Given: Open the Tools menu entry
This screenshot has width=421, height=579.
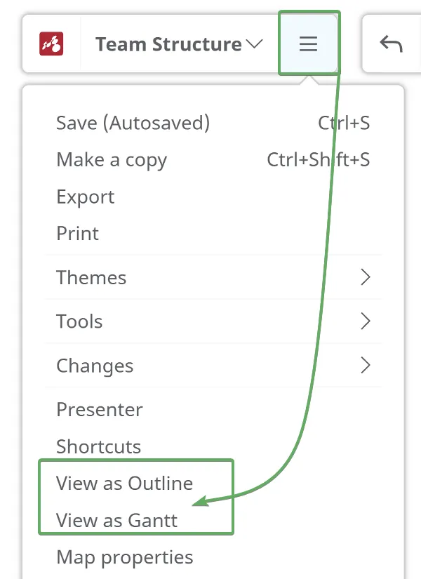Looking at the screenshot, I should click(79, 321).
